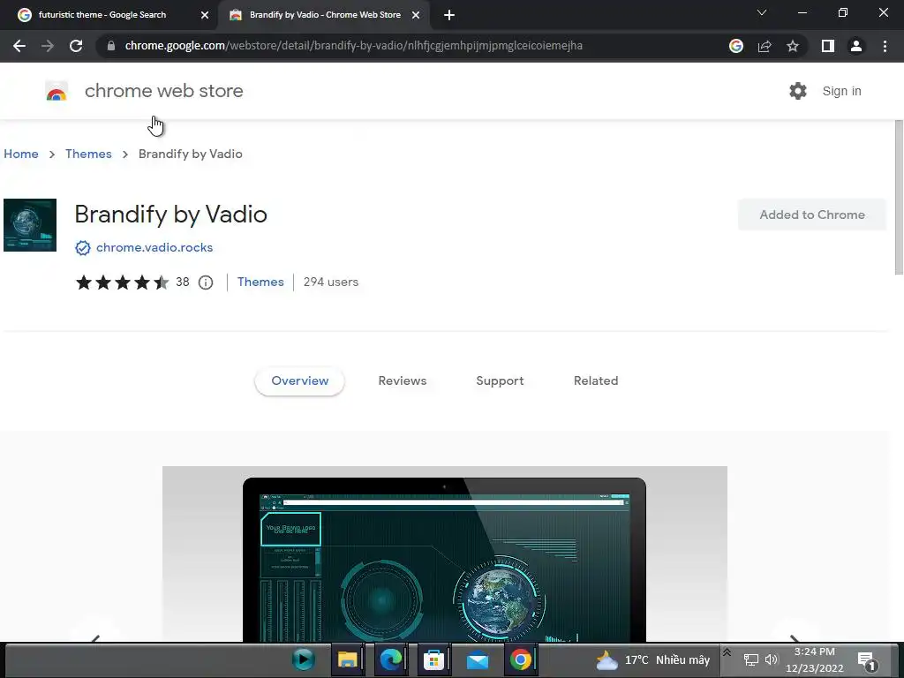This screenshot has height=678, width=904.
Task: Click the address bar URL
Action: point(353,46)
